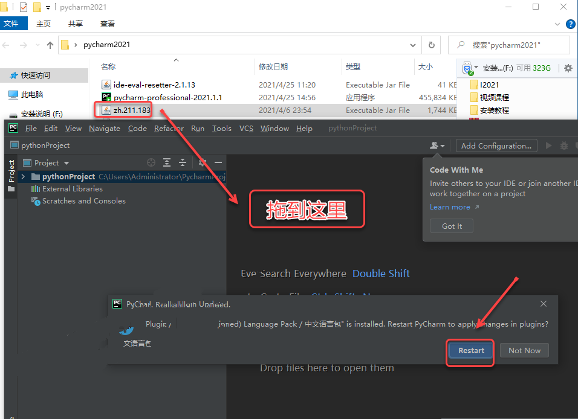Image resolution: width=578 pixels, height=419 pixels.
Task: Click the Explorer search box
Action: (x=508, y=45)
